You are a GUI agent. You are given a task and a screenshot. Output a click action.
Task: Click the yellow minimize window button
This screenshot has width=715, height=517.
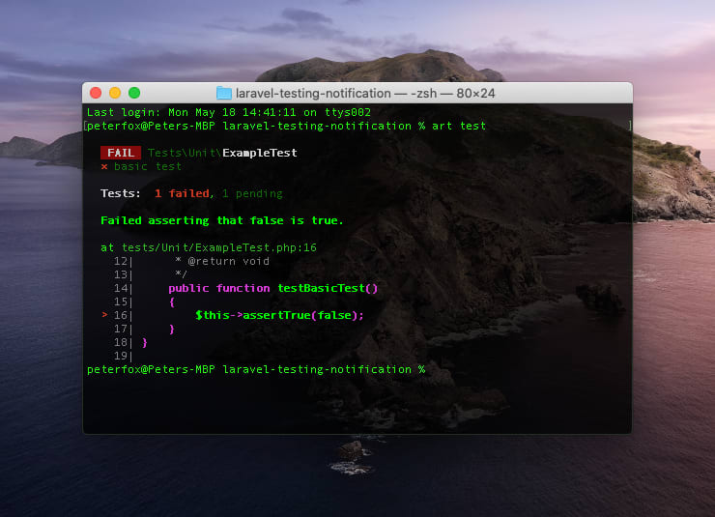pyautogui.click(x=115, y=93)
